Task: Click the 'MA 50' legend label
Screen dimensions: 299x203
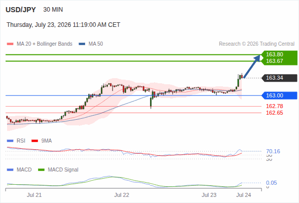Action: (96, 44)
